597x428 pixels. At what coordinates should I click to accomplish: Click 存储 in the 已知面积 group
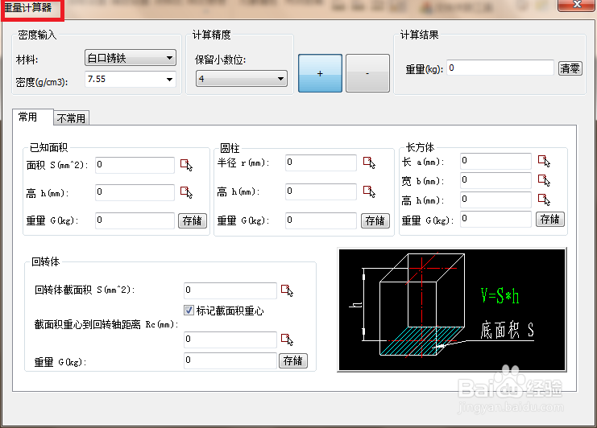point(193,221)
